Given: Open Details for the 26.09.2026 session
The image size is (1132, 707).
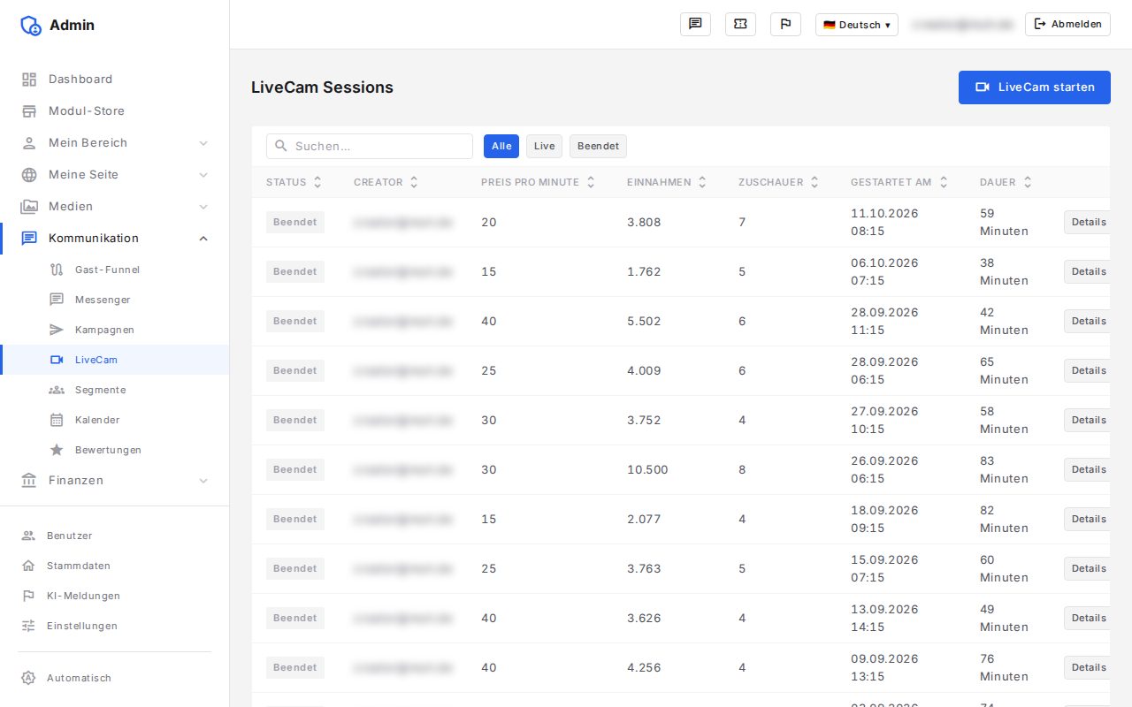Looking at the screenshot, I should coord(1088,469).
